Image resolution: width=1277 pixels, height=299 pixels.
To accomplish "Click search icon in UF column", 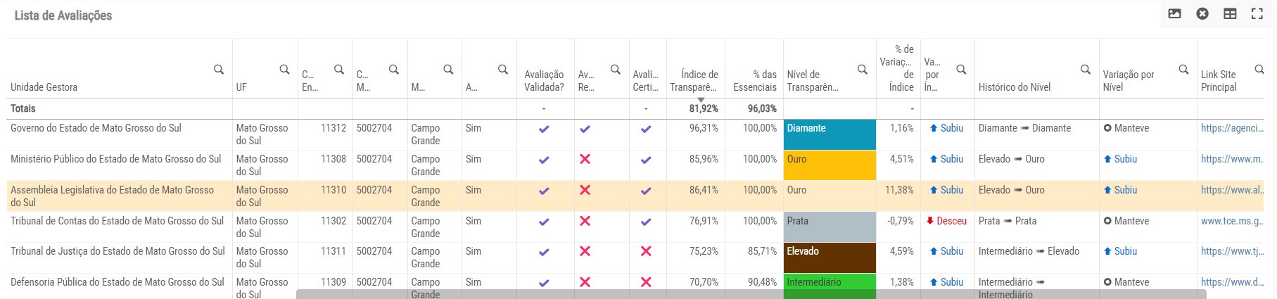I will click(x=284, y=70).
